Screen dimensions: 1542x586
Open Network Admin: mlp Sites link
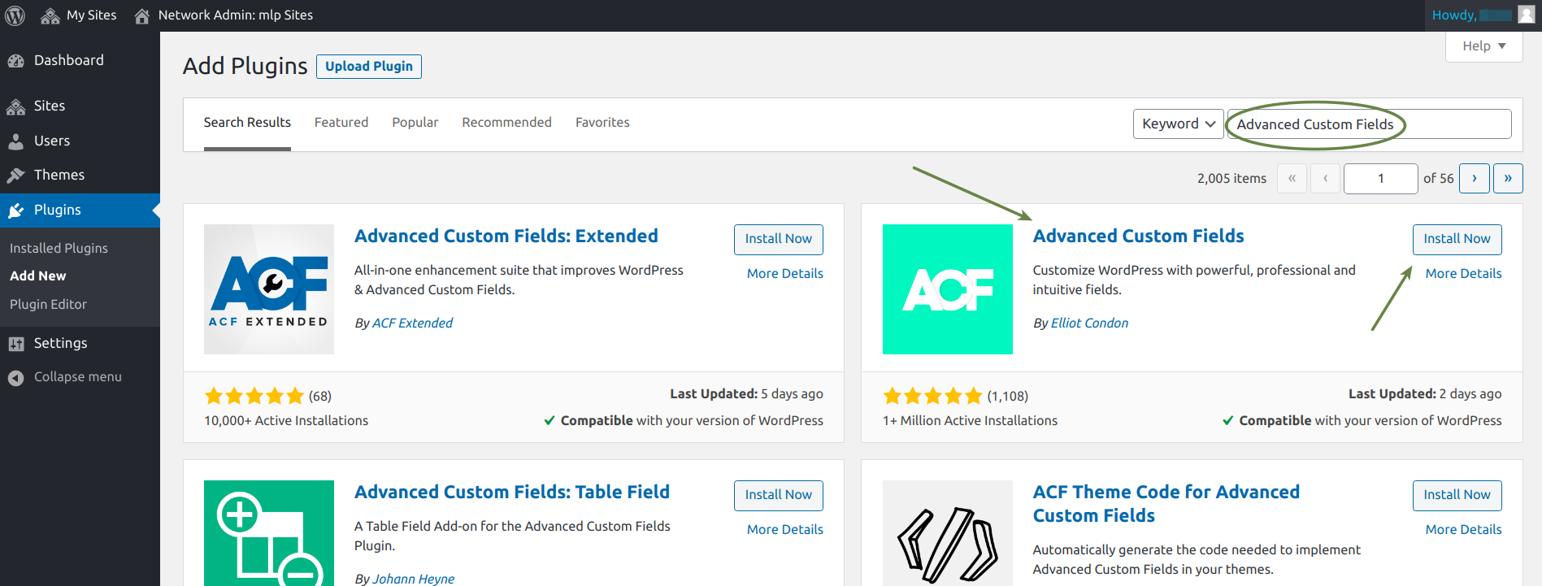(236, 15)
